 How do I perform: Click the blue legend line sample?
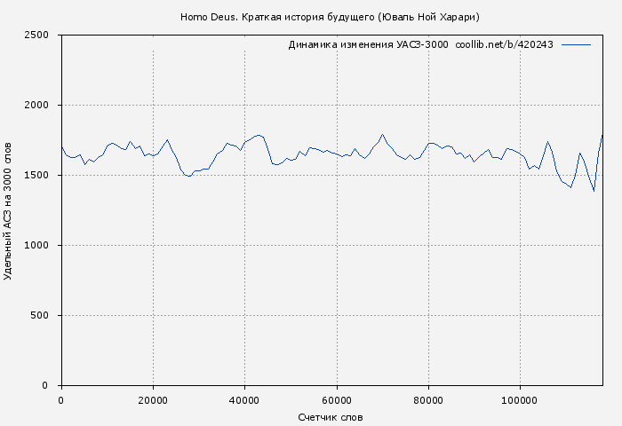coord(577,44)
